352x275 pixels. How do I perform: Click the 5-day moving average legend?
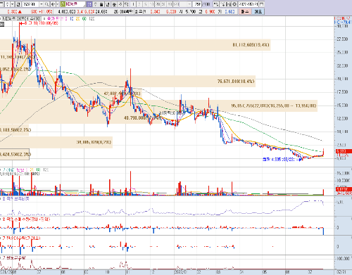(66, 19)
